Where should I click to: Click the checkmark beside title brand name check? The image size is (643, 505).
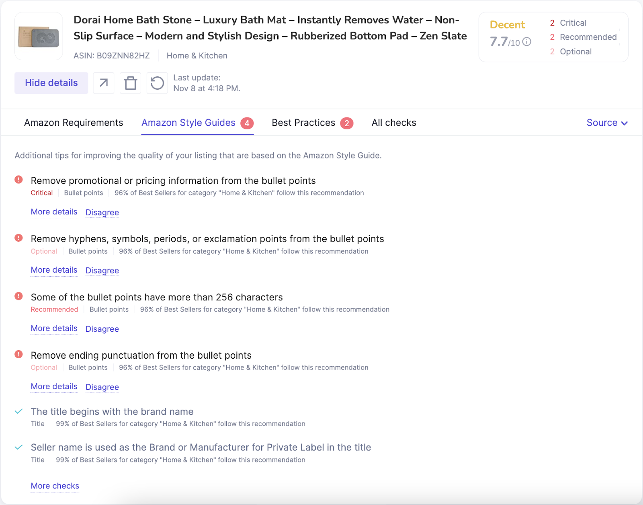point(18,411)
